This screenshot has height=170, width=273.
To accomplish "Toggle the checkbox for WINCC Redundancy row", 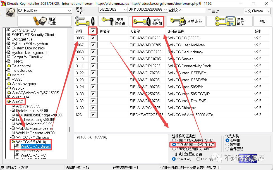I will (93, 52).
